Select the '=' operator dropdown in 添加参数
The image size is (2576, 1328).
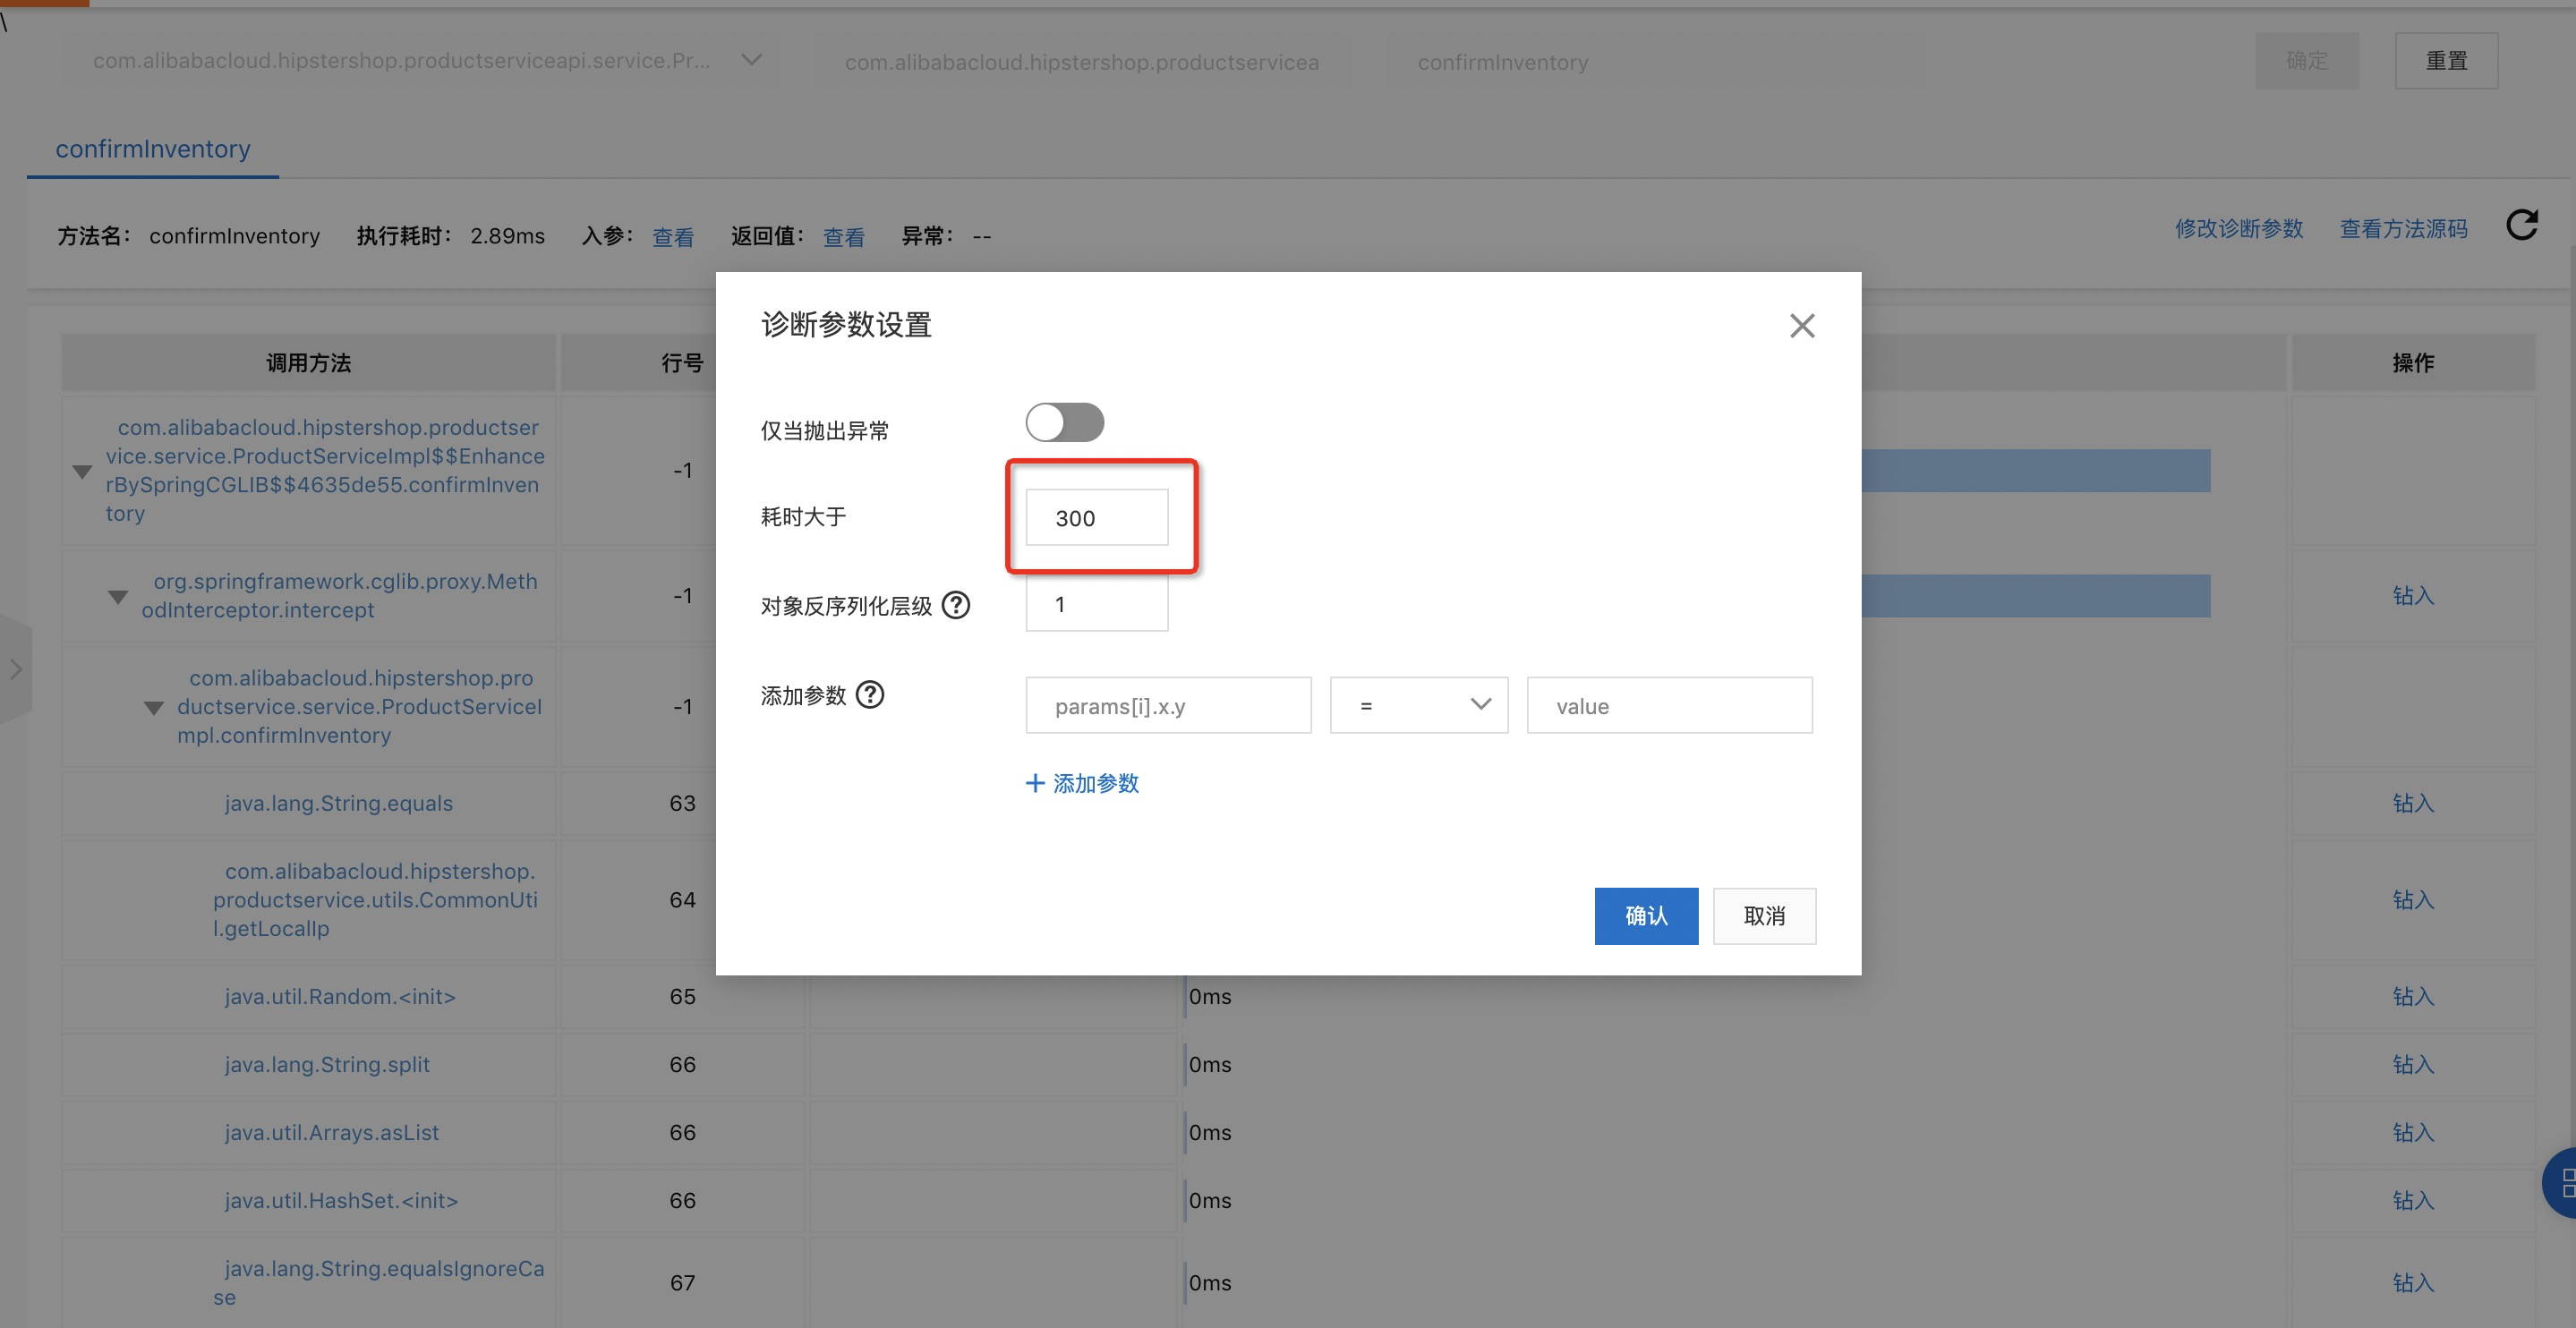point(1420,703)
